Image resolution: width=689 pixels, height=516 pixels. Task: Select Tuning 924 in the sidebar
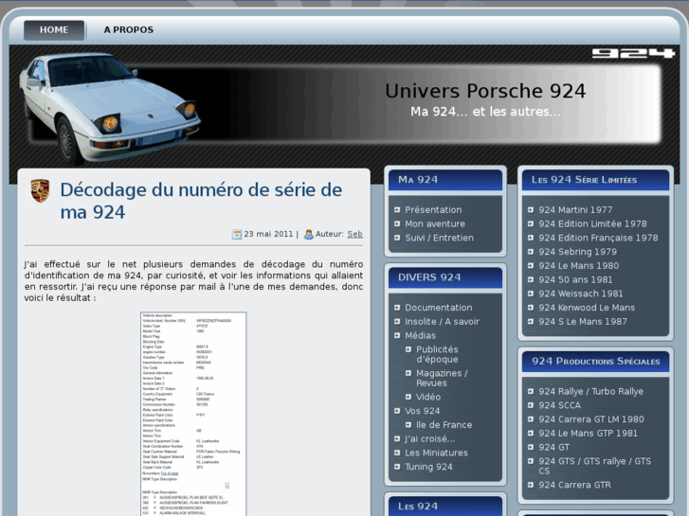pyautogui.click(x=428, y=467)
